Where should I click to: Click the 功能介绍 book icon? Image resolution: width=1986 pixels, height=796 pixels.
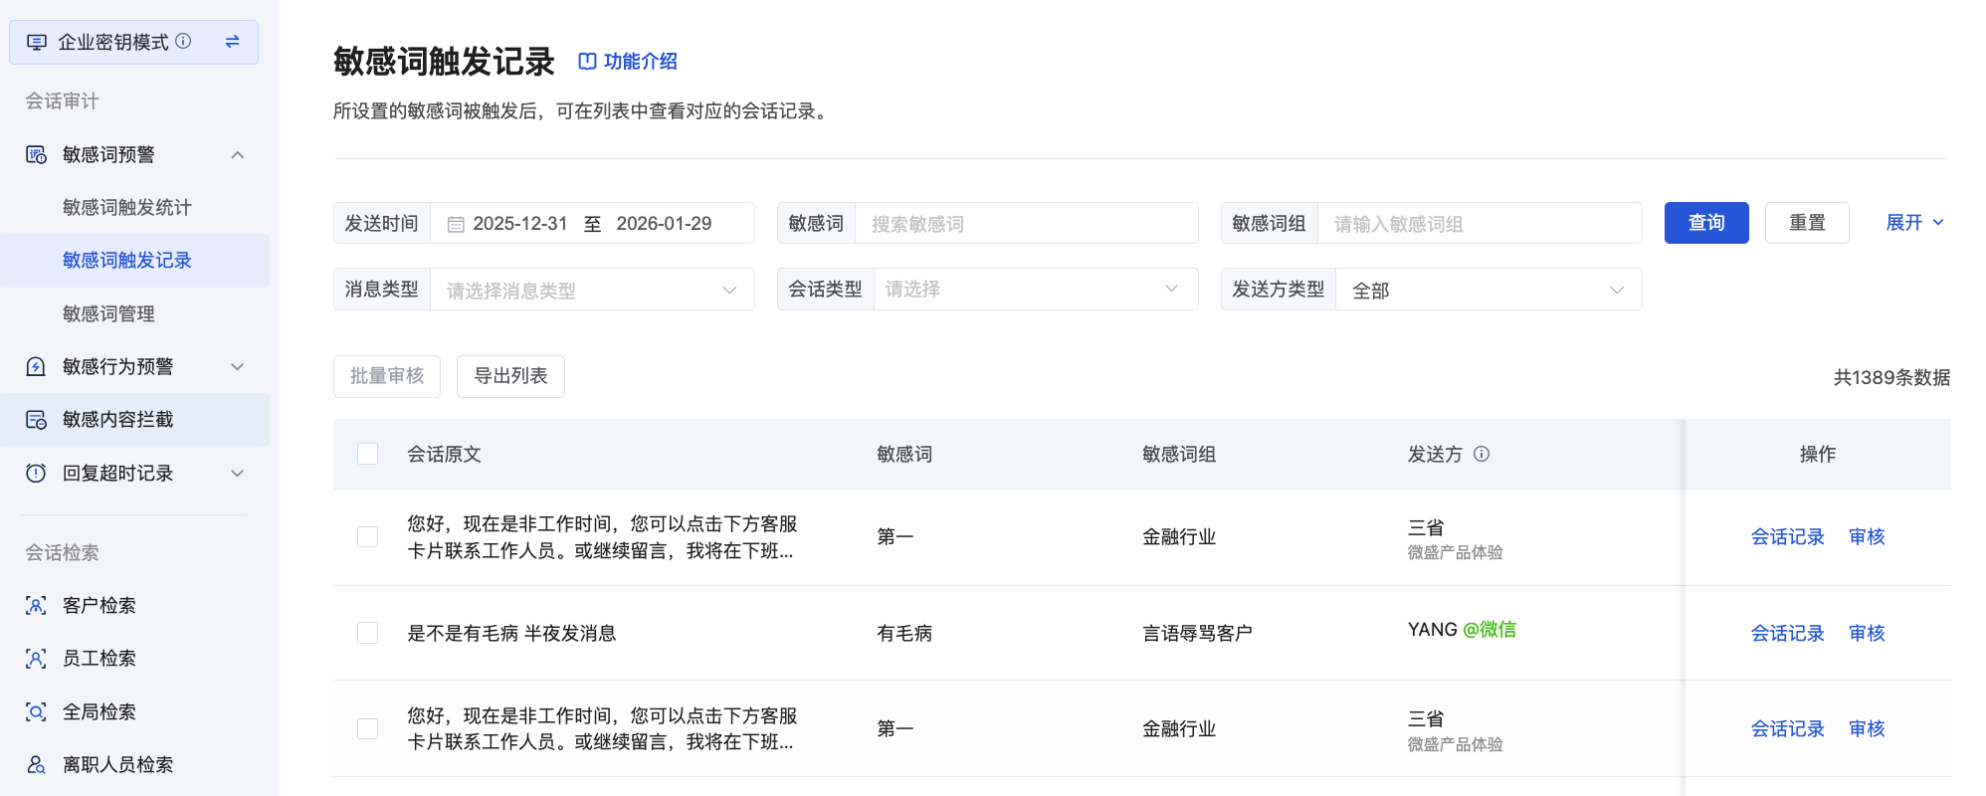click(x=587, y=62)
